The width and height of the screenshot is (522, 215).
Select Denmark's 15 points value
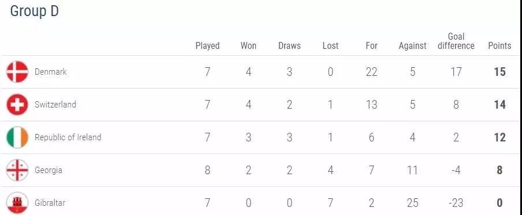click(x=499, y=72)
